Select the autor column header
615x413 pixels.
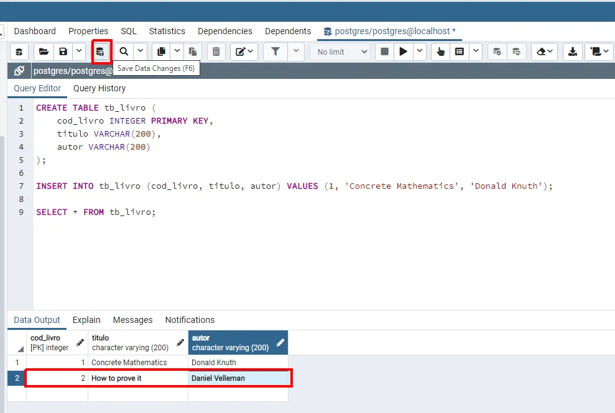coord(238,342)
